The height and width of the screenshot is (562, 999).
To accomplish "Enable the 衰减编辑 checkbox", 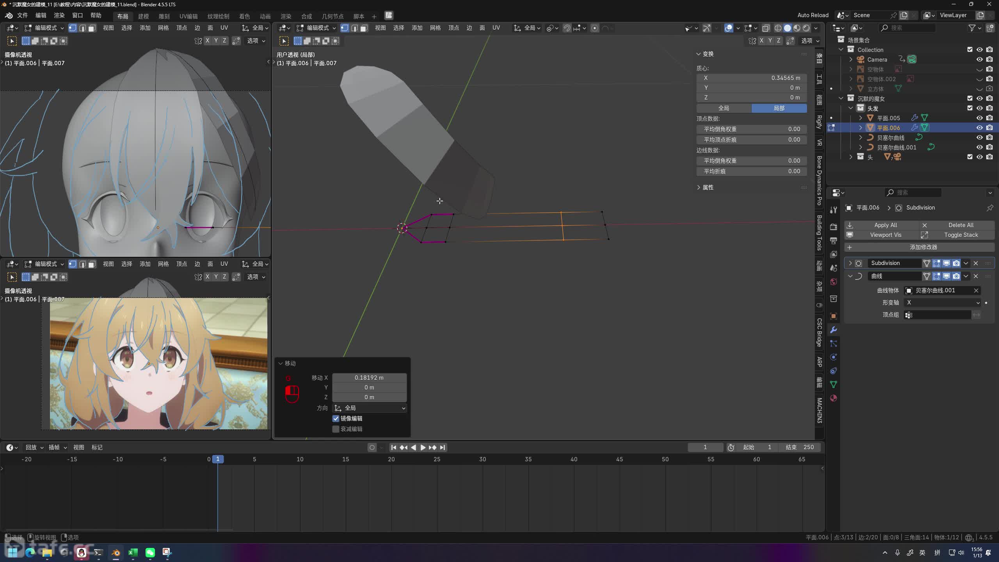I will coord(336,429).
